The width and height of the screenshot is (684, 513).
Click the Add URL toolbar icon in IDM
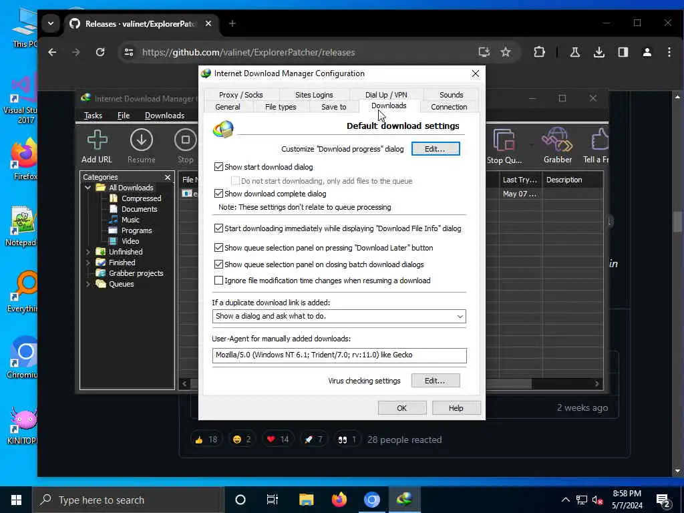[x=97, y=146]
